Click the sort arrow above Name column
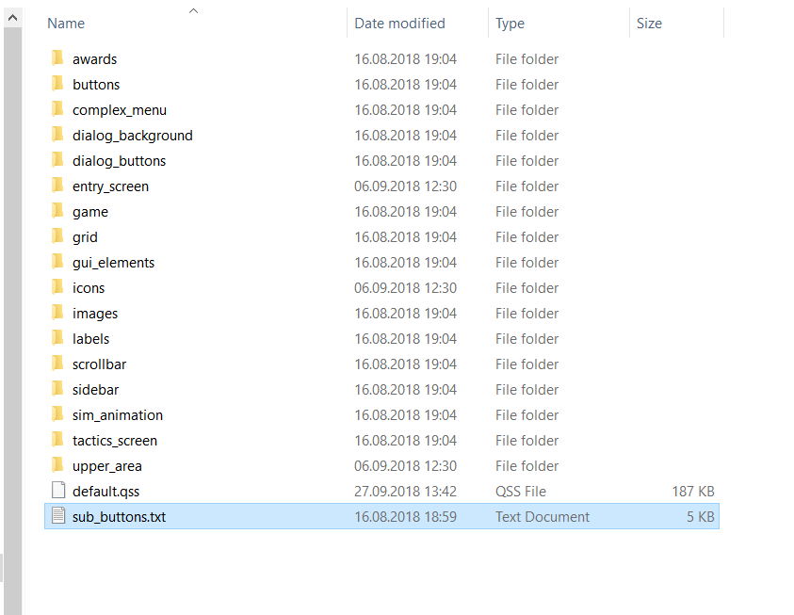This screenshot has width=794, height=615. pos(193,10)
